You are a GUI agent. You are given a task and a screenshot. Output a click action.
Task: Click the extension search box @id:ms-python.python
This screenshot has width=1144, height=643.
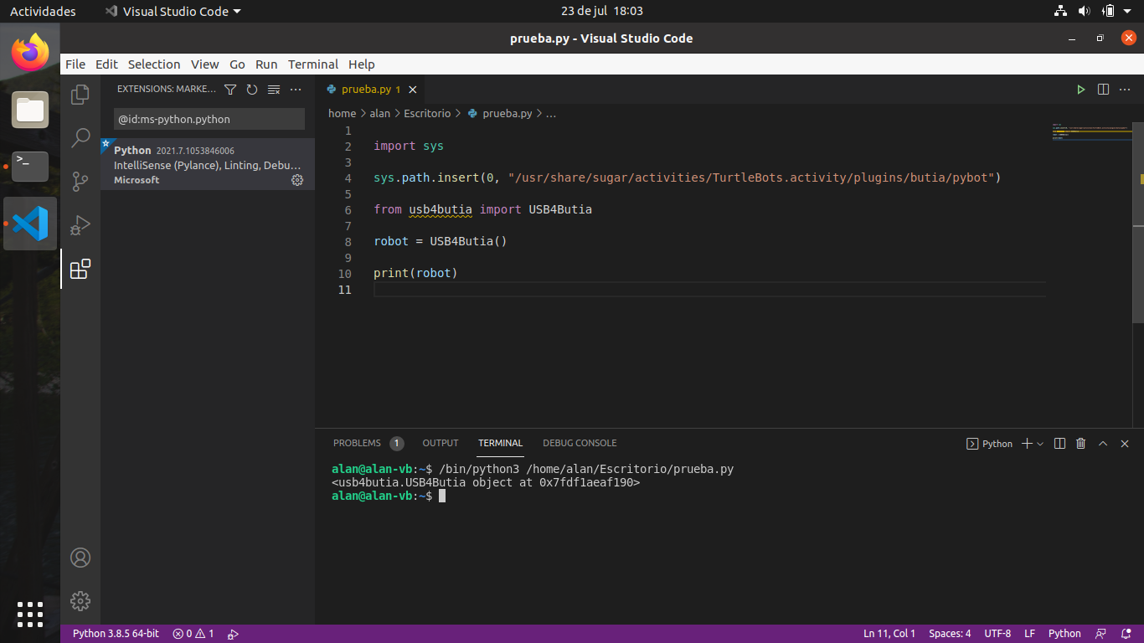[x=209, y=119]
